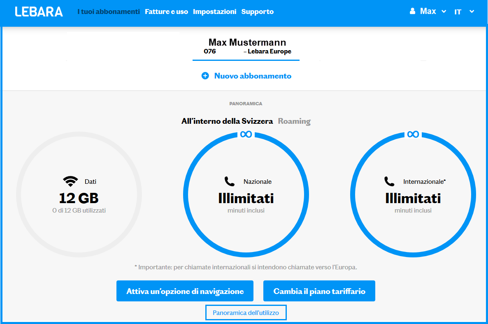Screen dimensions: 488x324
Task: Click the phone icon beside Nazionale
Action: click(229, 181)
